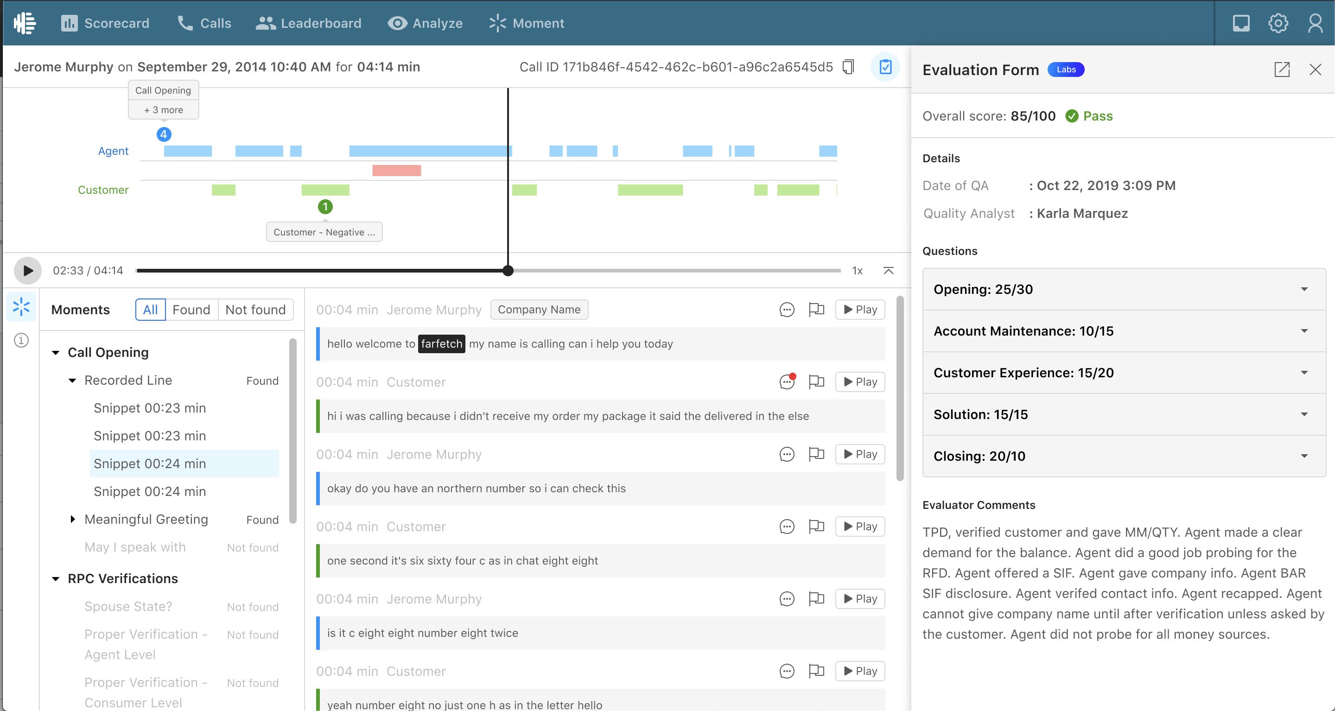The width and height of the screenshot is (1335, 711).
Task: Switch to the Analyze tab
Action: coord(426,23)
